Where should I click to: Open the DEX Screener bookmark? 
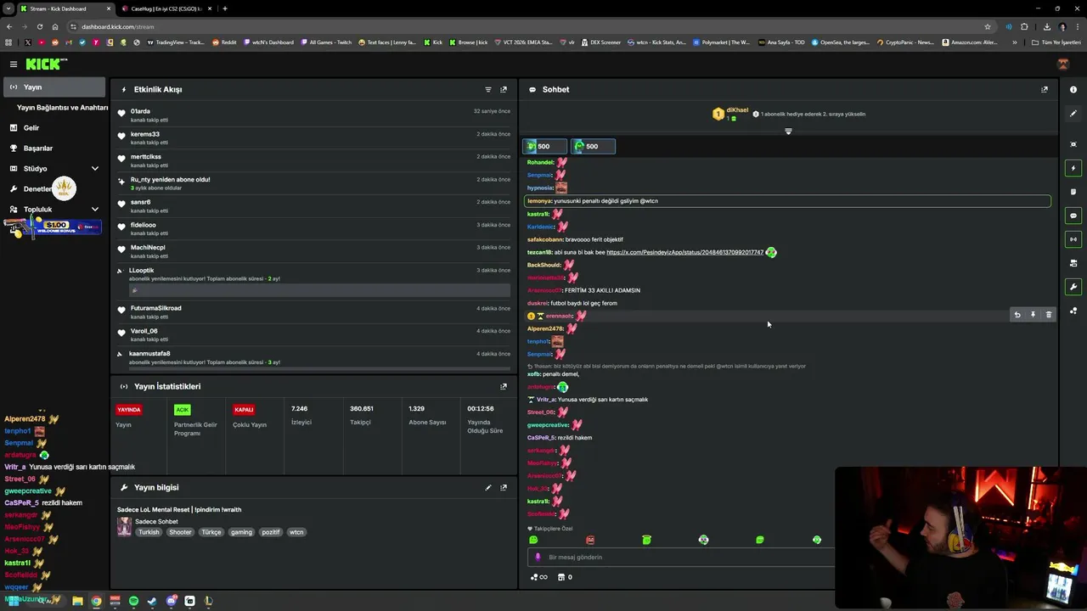pyautogui.click(x=600, y=42)
